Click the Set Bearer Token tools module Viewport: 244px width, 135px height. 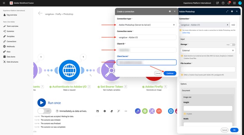coord(108,70)
